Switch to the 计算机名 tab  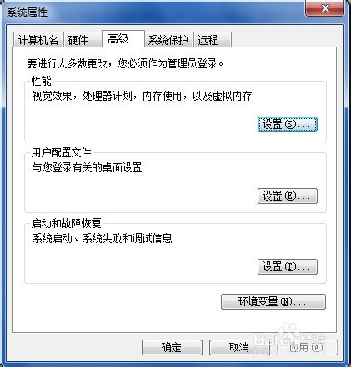click(x=38, y=40)
